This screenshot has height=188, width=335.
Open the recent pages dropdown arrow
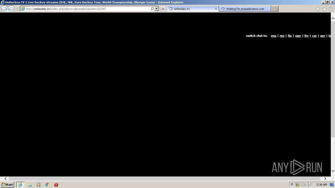pos(17,9)
